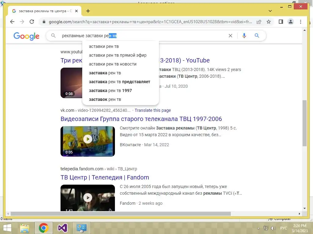Viewport: 313px width, 234px height.
Task: Click horizontal scrollbar left arrow
Action: pyautogui.click(x=8, y=214)
